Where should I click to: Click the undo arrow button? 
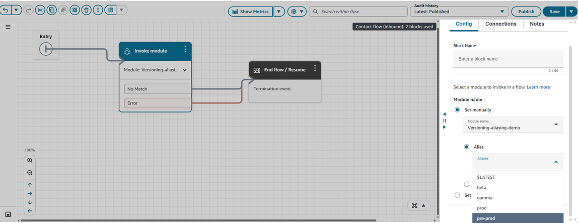[x=6, y=10]
